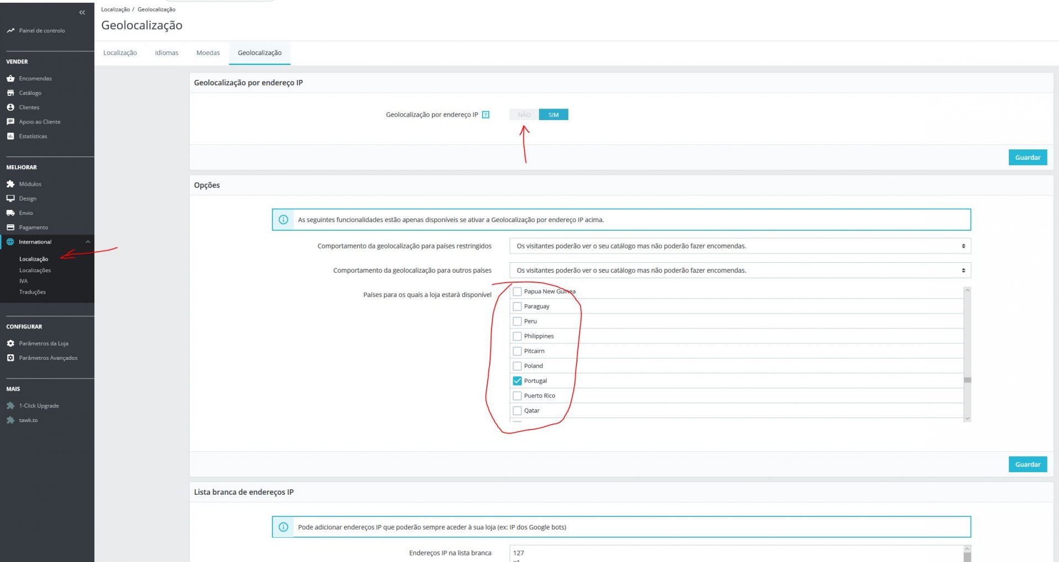The height and width of the screenshot is (562, 1059).
Task: Click Guardar in the Opções section
Action: (x=1028, y=464)
